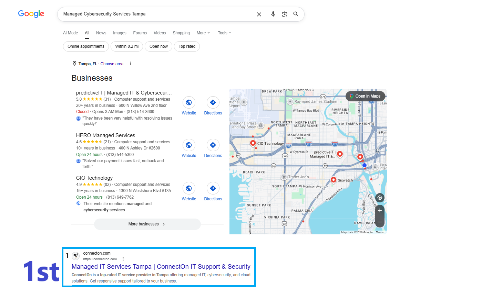Click predictiveIT review quote about resolving issues
This screenshot has height=289, width=492.
tap(127, 121)
